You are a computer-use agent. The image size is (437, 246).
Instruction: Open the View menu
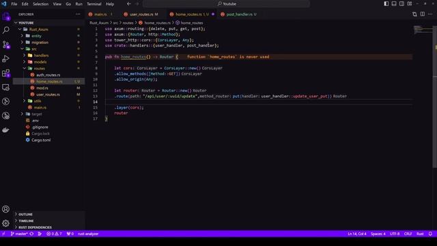coord(57,4)
